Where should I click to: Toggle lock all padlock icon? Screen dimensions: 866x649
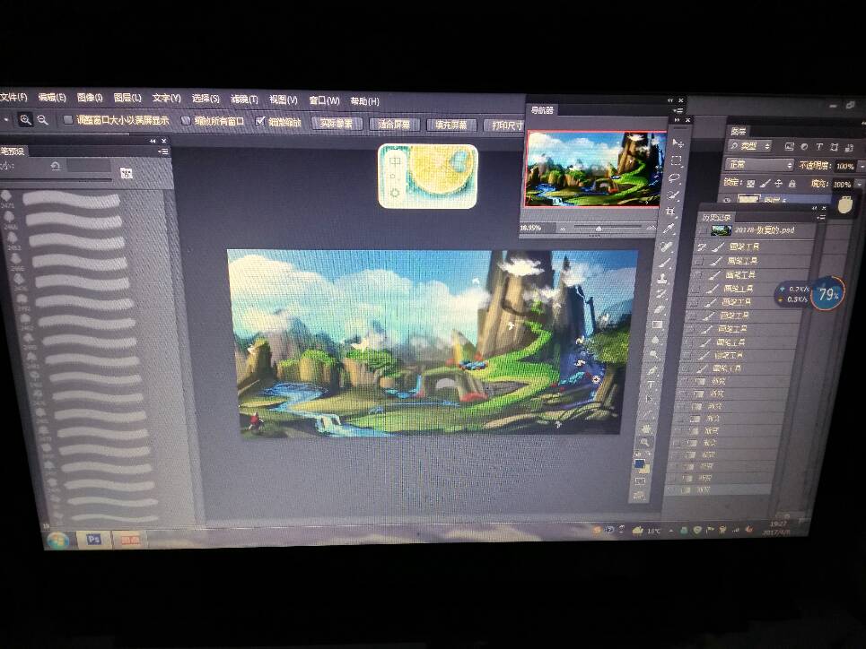[x=792, y=183]
